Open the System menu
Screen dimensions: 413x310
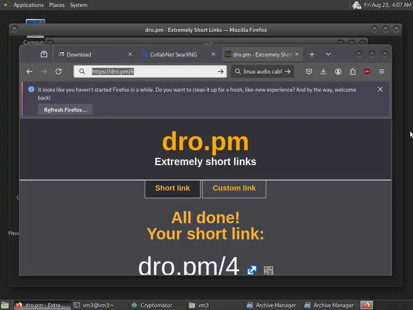pyautogui.click(x=79, y=5)
